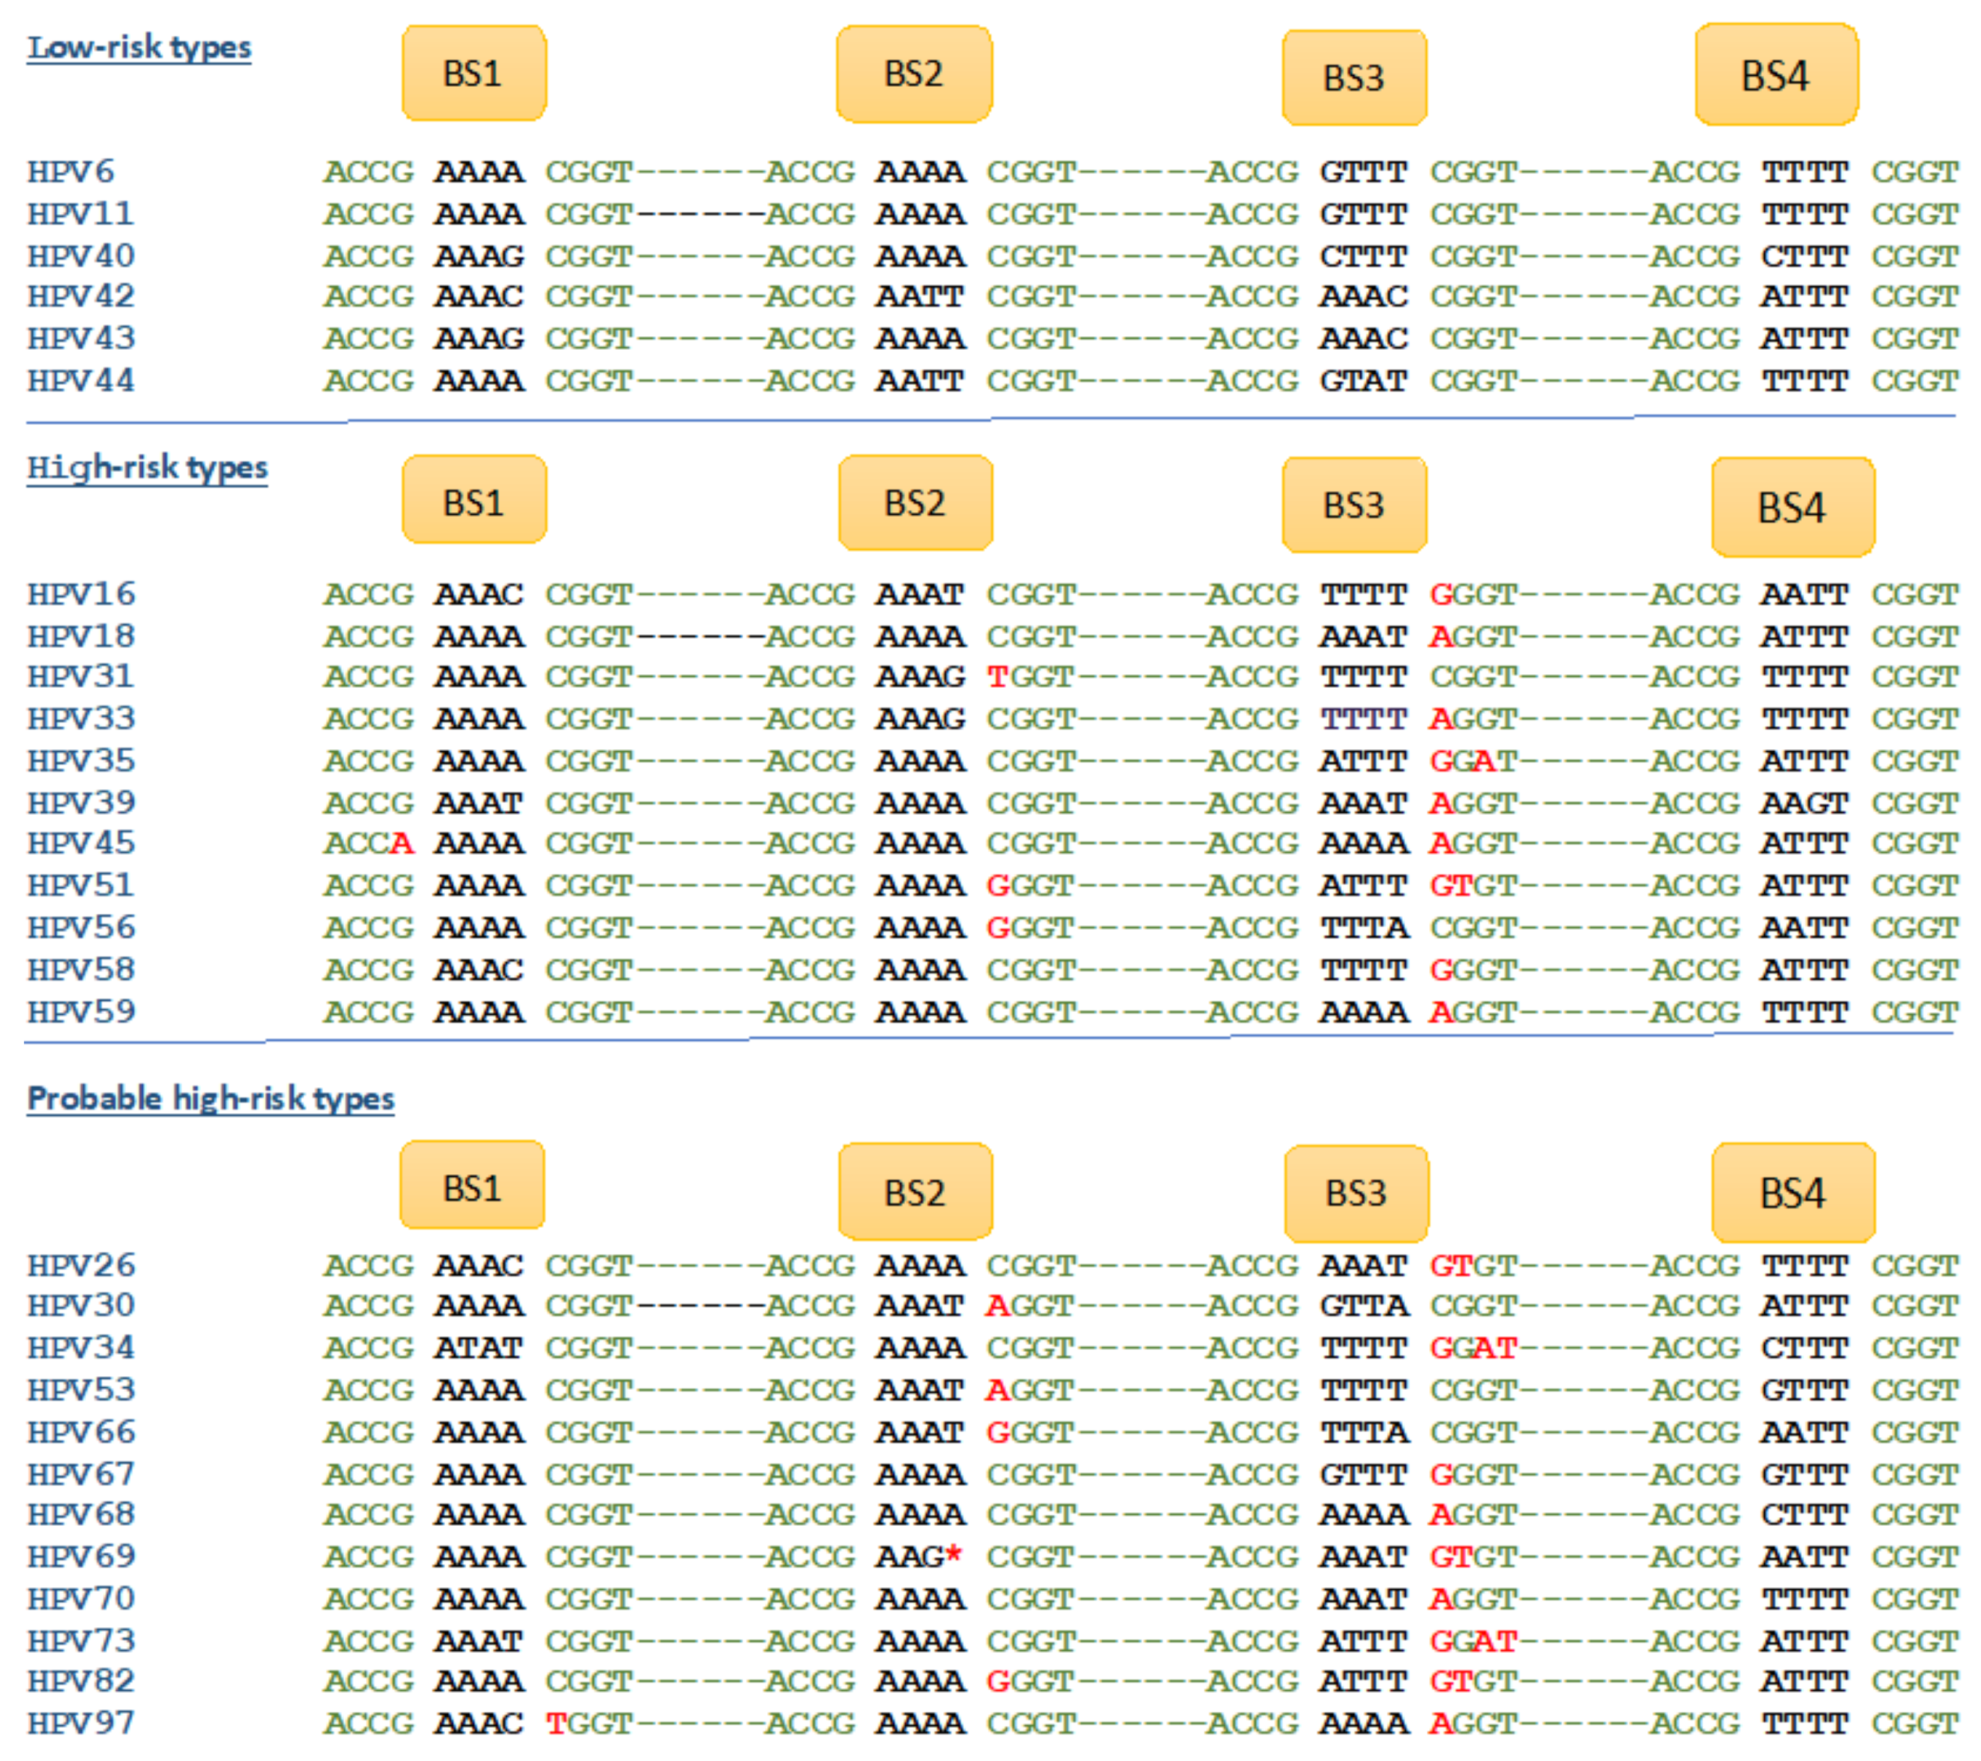Click the HPV97 row label
1981x1761 pixels.
pos(81,1723)
